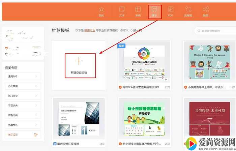
Task: Open the 脑图 mind map tab
Action: click(206, 11)
